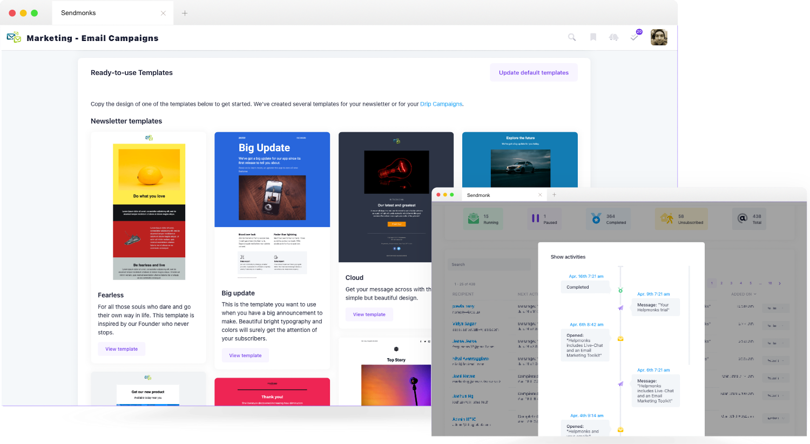Go to next page using pagination chevron
This screenshot has height=444, width=810.
780,283
